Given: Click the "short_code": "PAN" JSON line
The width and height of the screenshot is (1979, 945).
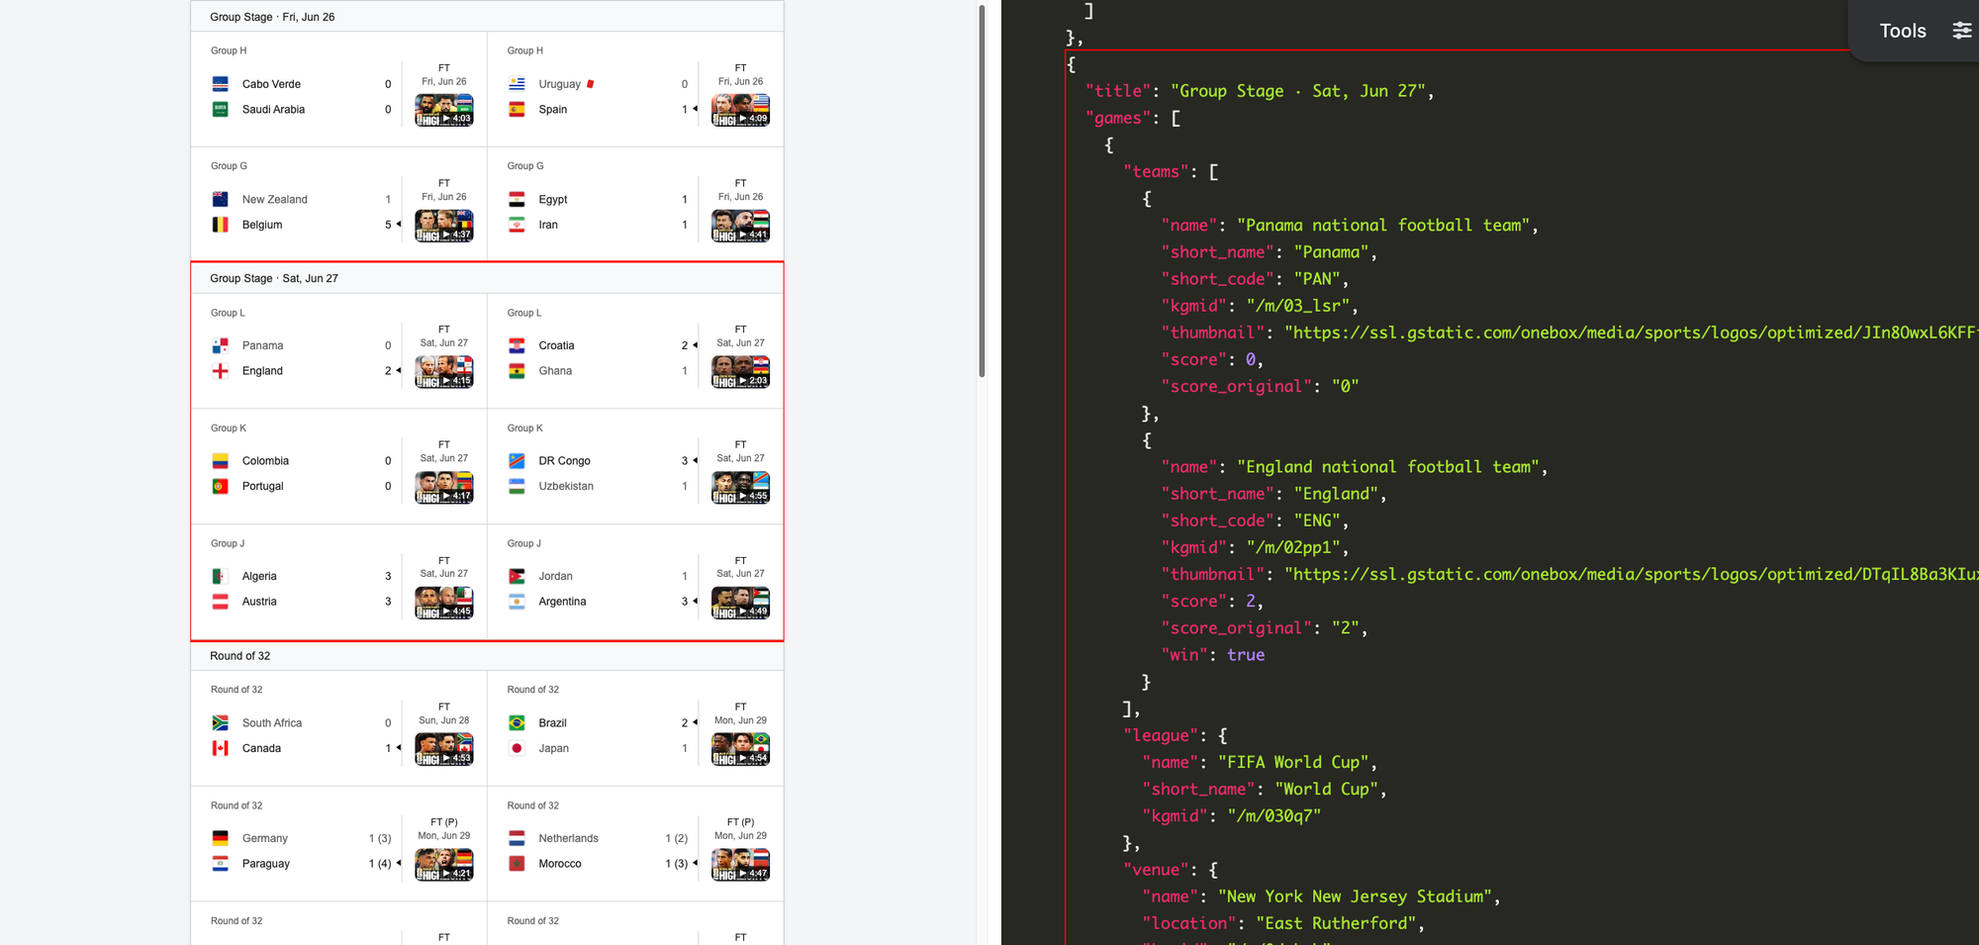Looking at the screenshot, I should (1255, 279).
